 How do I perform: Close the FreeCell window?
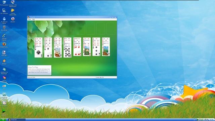point(115,17)
